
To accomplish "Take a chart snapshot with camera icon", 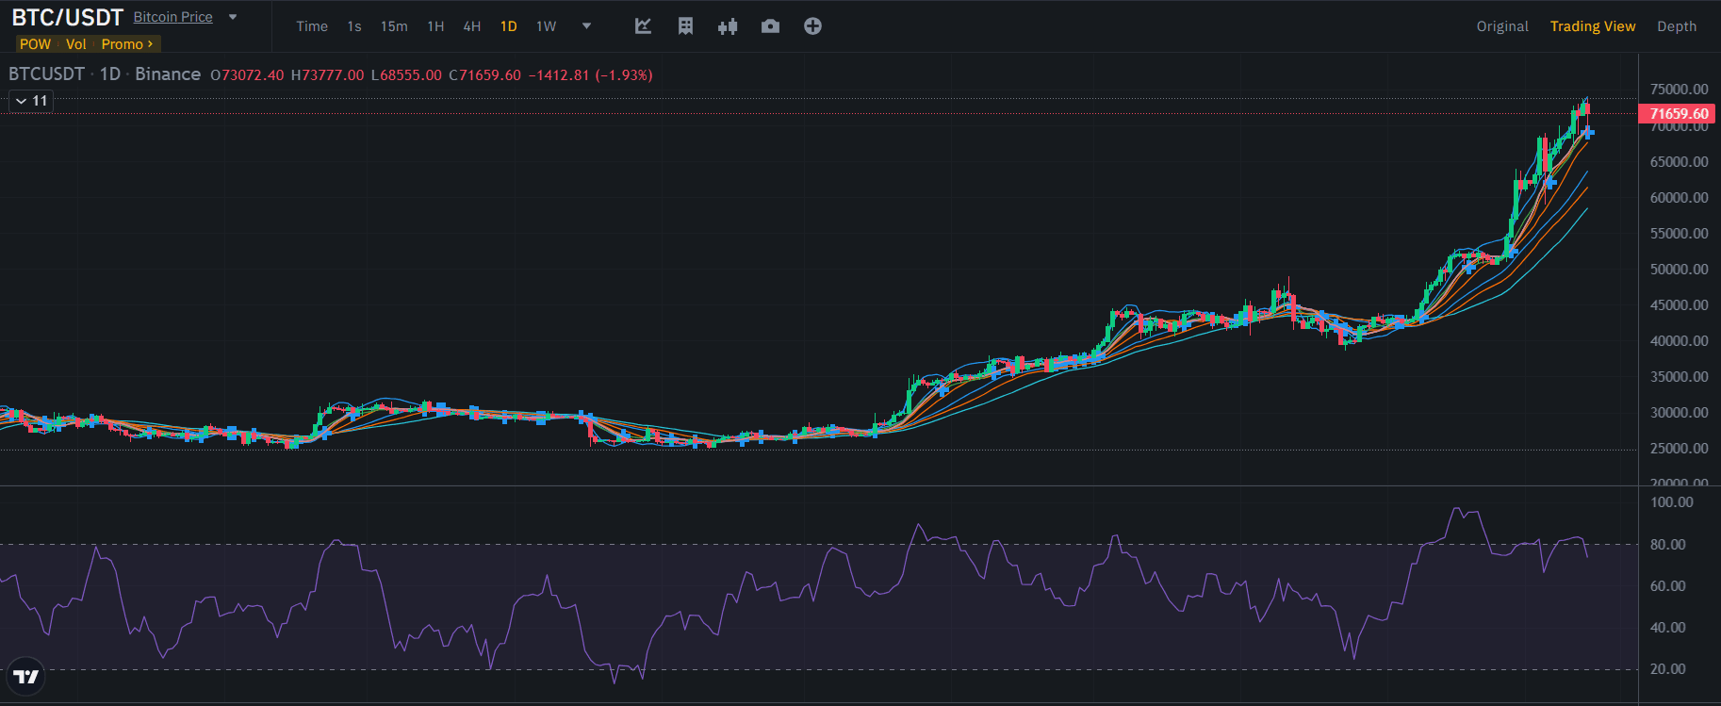I will click(770, 26).
